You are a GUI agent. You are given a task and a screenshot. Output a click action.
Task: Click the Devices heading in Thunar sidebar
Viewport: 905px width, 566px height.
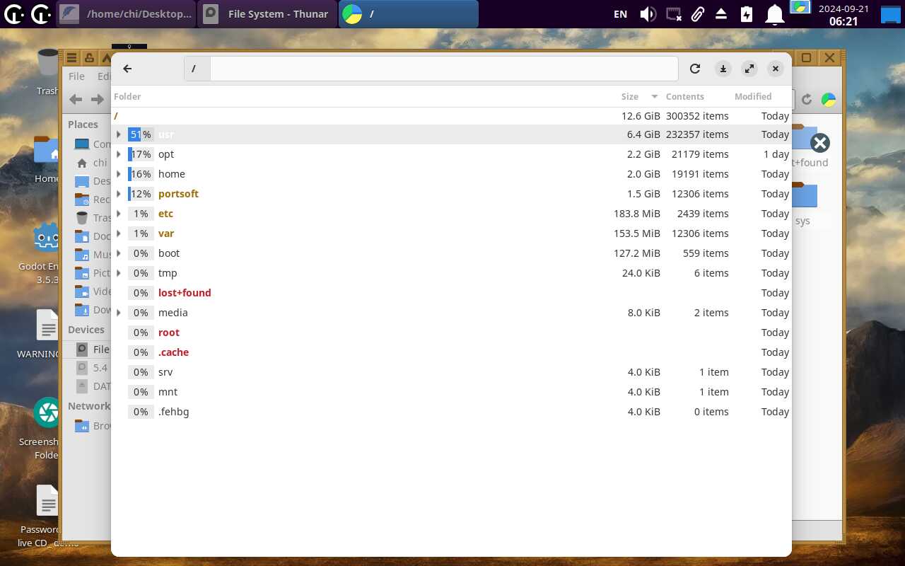click(x=86, y=330)
